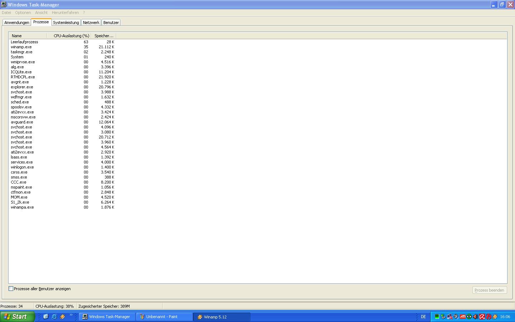515x322 pixels.
Task: Click the red circular 'h' tray icon
Action: [489, 317]
